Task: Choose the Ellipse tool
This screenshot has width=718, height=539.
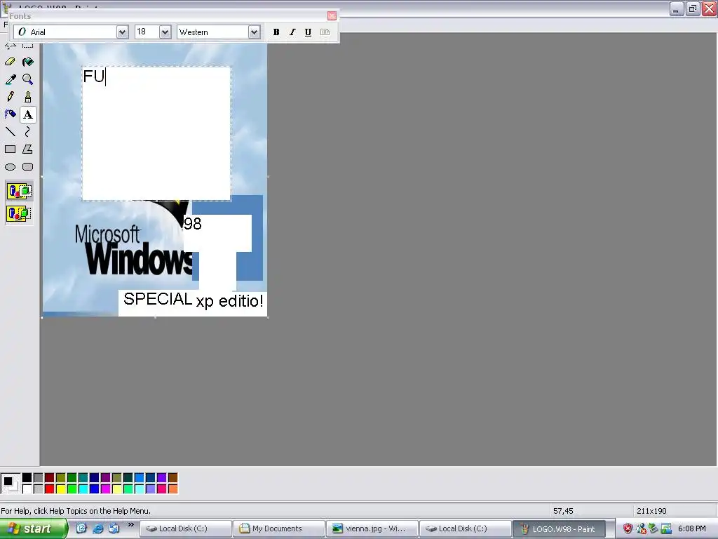Action: coord(10,167)
